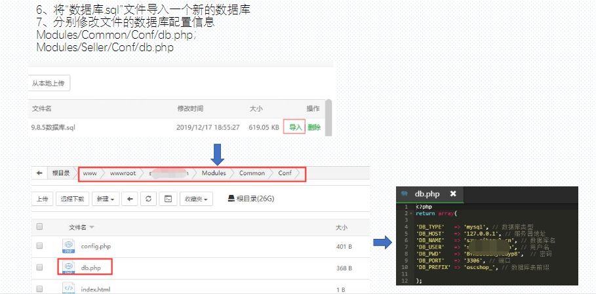
Task: Close the db.php editor tab
Action: (x=452, y=194)
